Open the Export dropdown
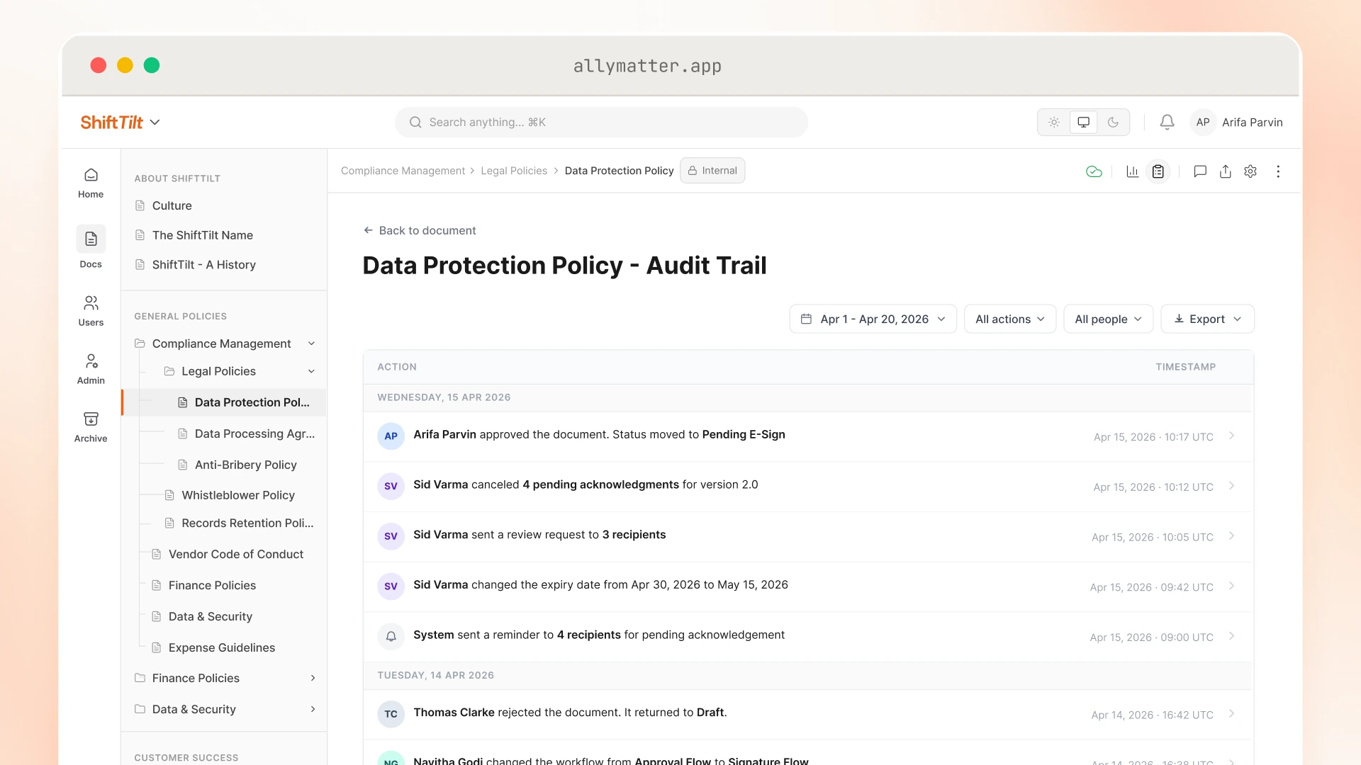 coord(1207,319)
